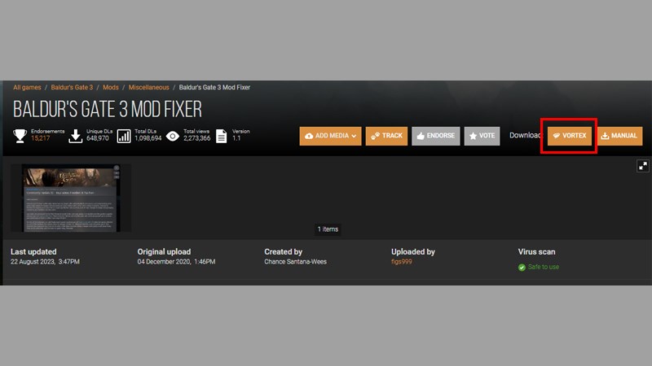Track this mod using the Track button
Image resolution: width=652 pixels, height=366 pixels.
(386, 136)
